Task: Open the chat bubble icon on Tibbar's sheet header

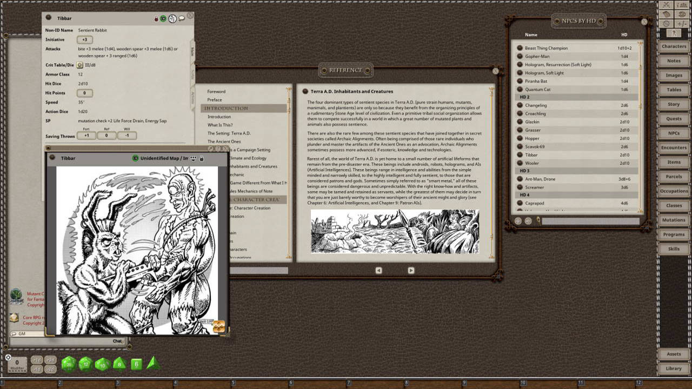Action: click(182, 18)
